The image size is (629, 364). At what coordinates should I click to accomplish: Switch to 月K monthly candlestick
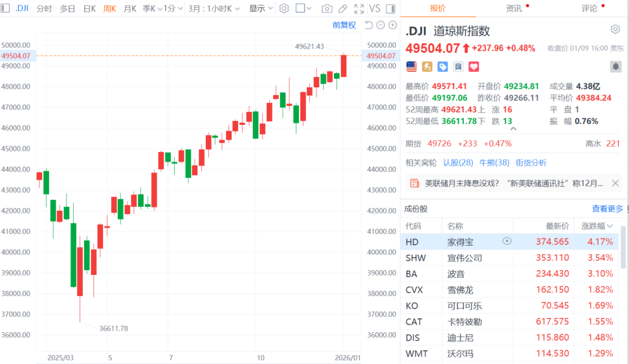tap(130, 8)
